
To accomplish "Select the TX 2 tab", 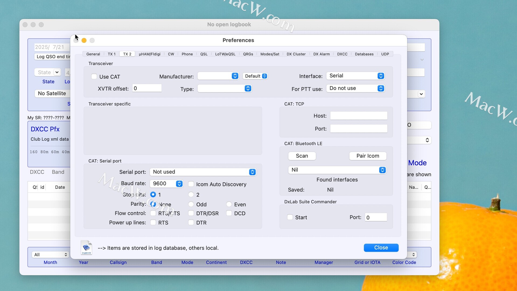I will (x=127, y=54).
